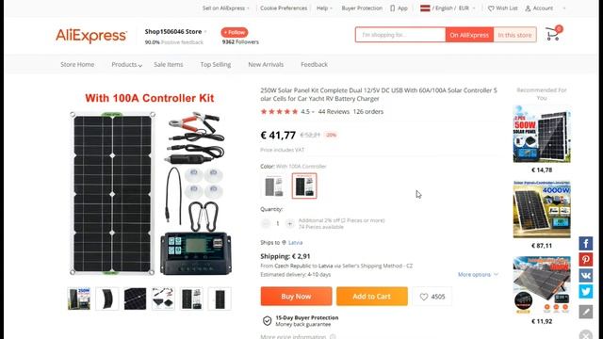
Task: Expand the Products menu dropdown
Action: click(126, 65)
